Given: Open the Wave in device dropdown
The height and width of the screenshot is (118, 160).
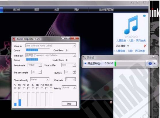Looking at the screenshot, I should tap(74, 46).
